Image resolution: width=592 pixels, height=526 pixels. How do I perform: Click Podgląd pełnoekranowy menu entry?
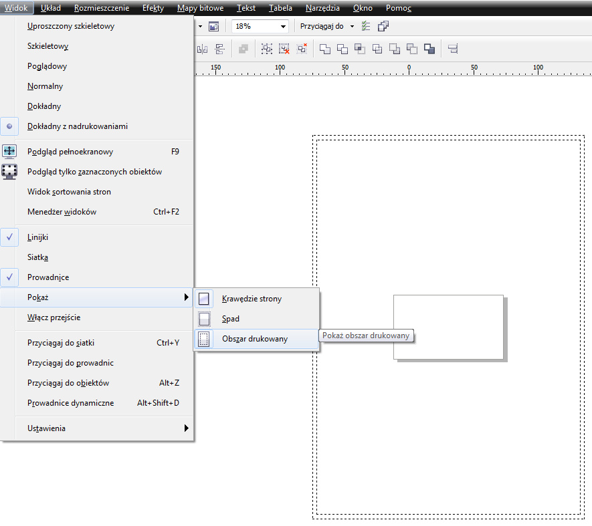tap(70, 152)
